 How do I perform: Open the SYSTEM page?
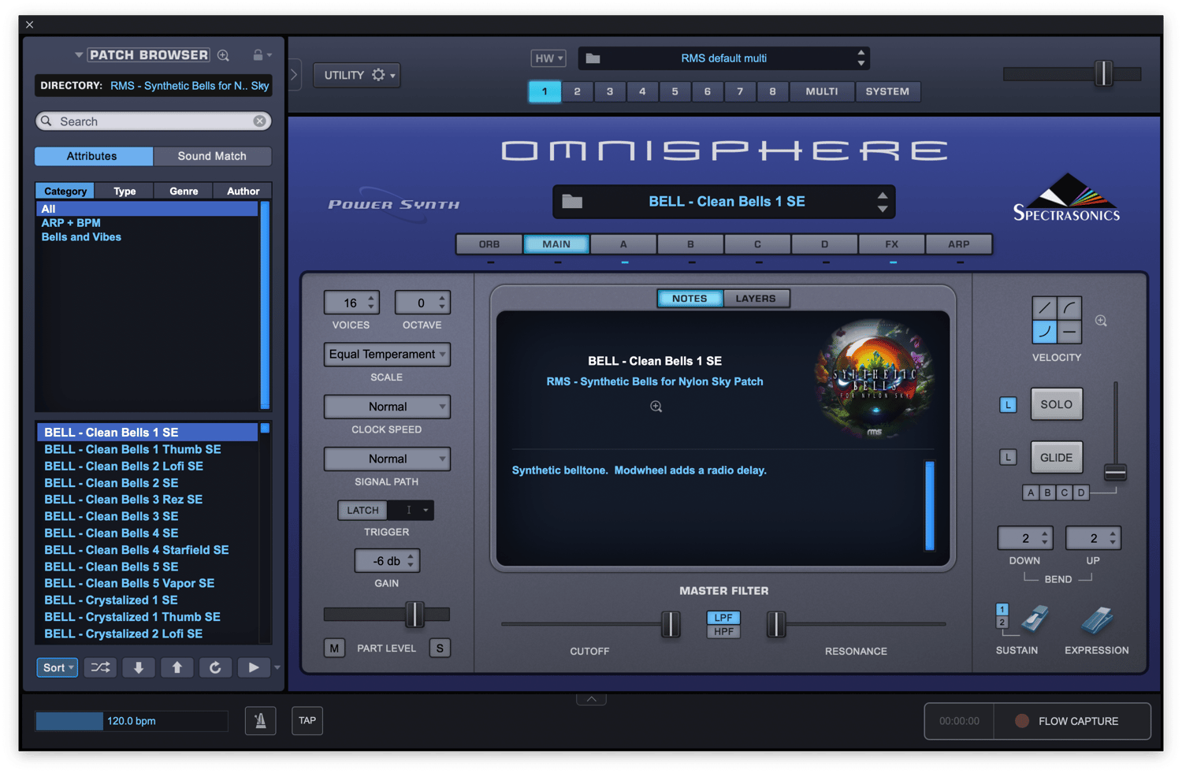click(887, 91)
